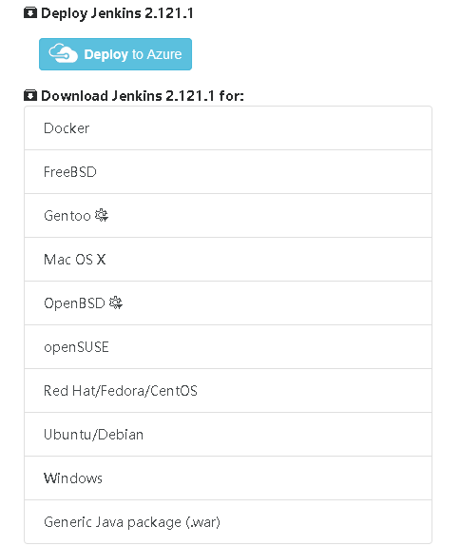Click the gear icon beside OpenBSD
The width and height of the screenshot is (460, 546).
(x=116, y=302)
